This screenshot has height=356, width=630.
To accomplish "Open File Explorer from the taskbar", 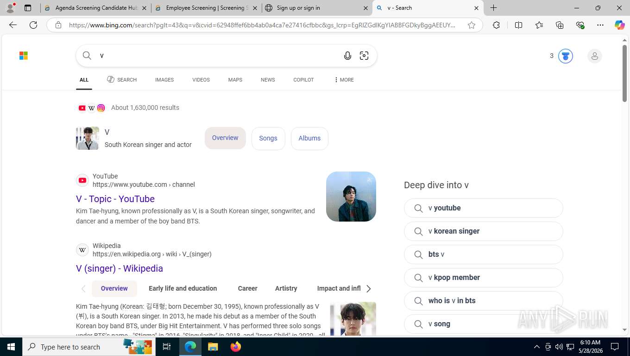I will [x=213, y=347].
